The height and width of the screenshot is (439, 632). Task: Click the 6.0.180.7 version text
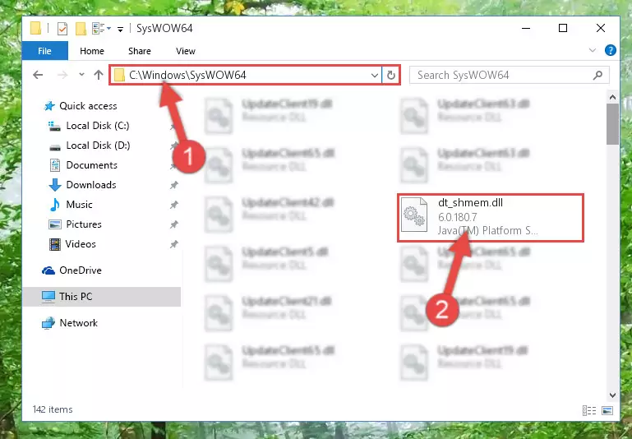tap(458, 217)
